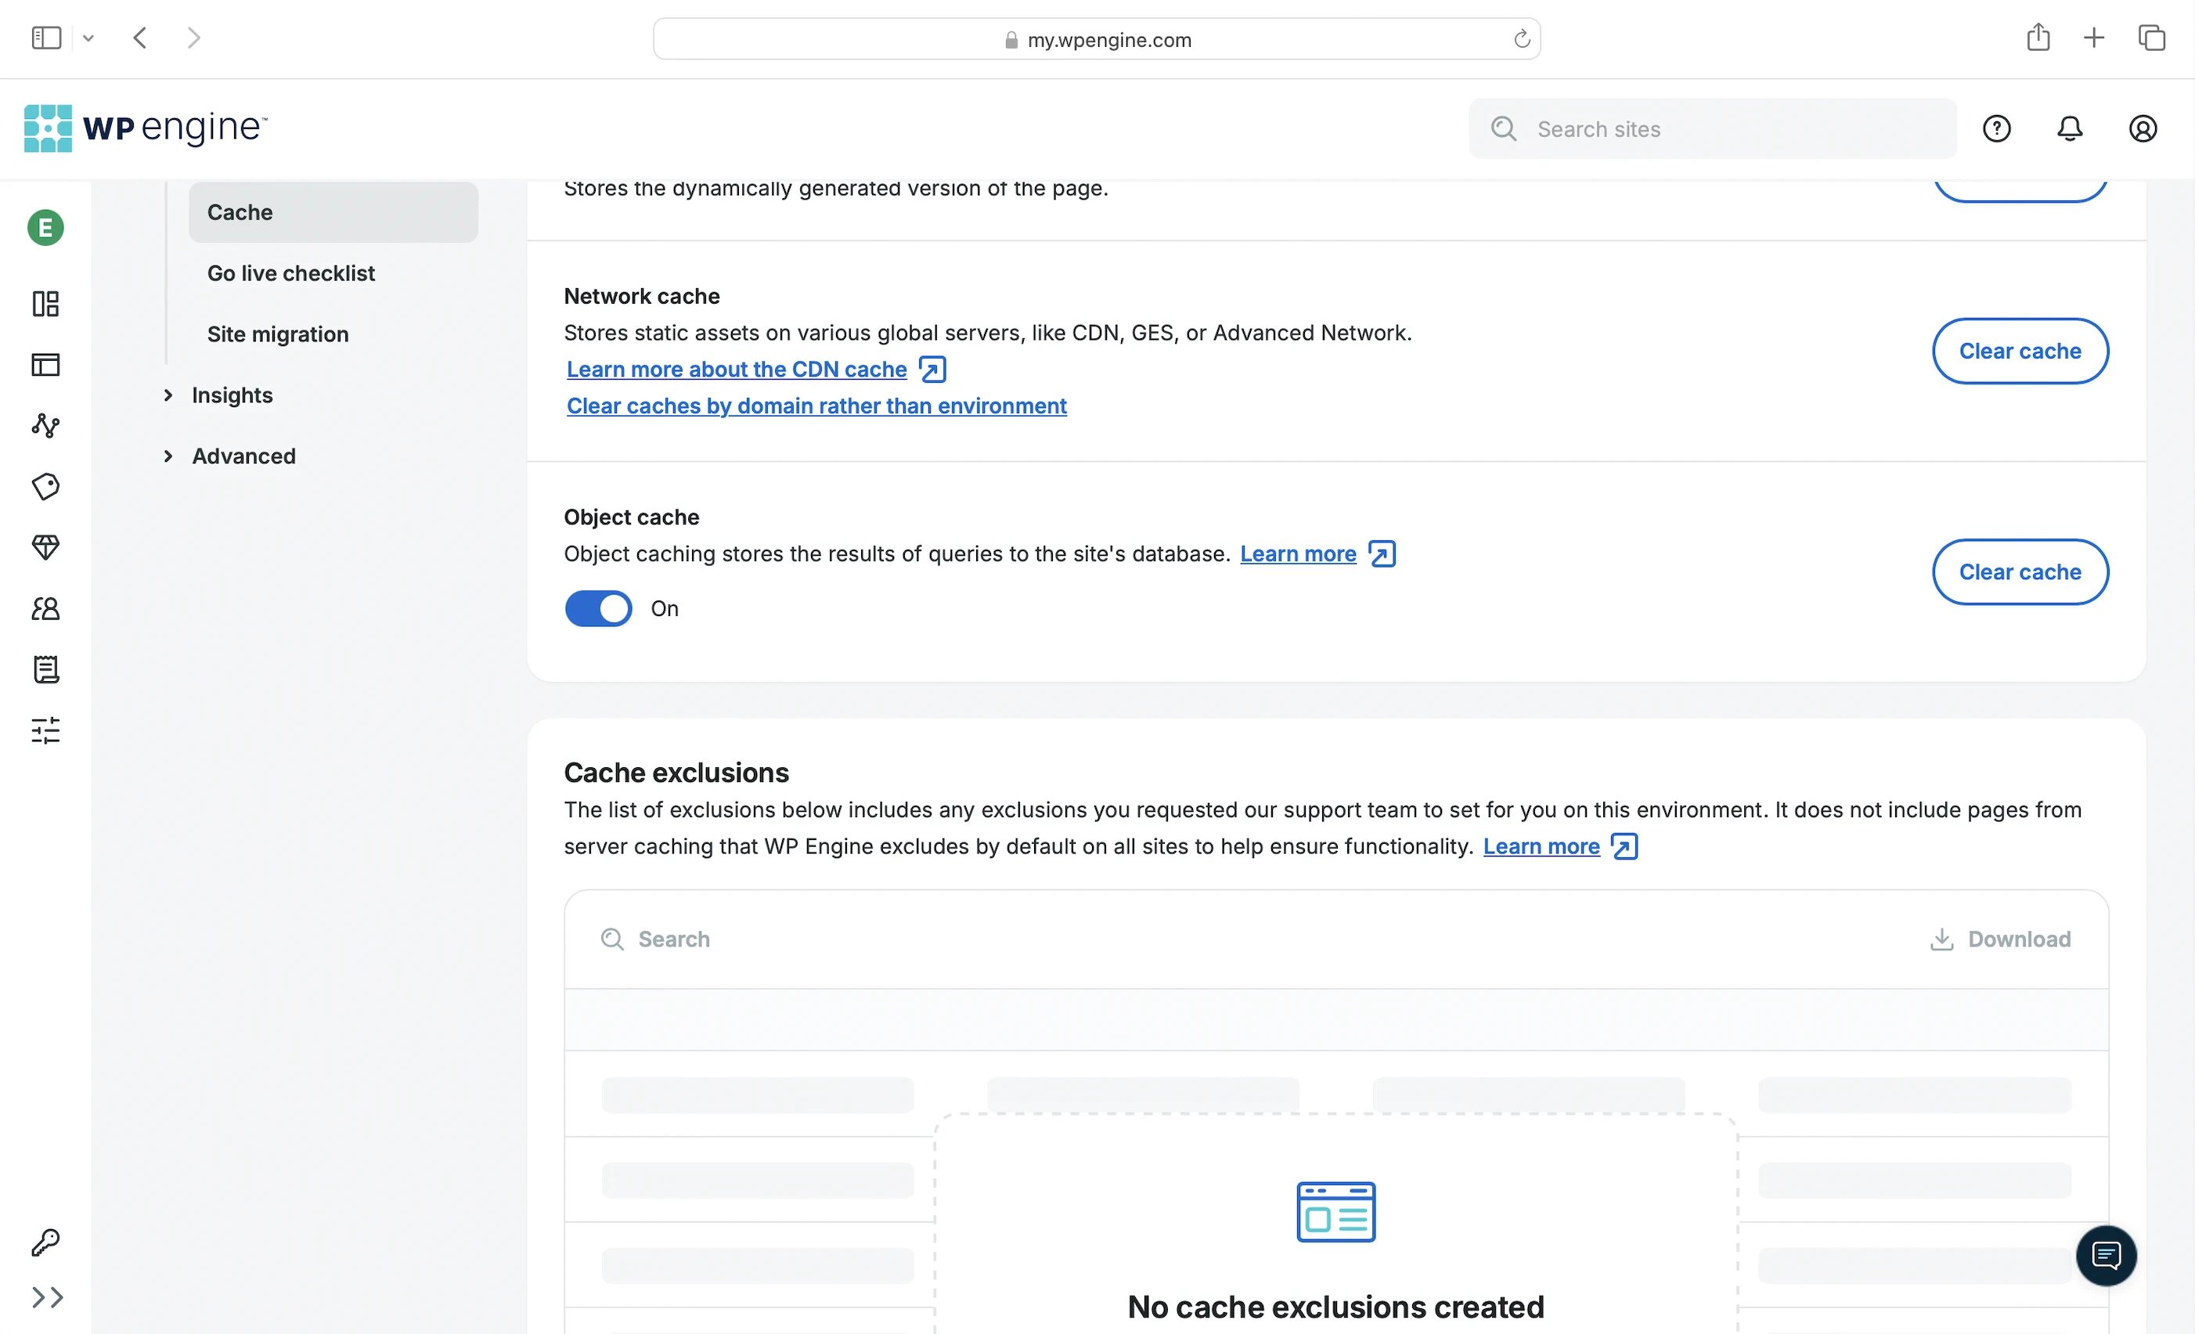Clear the Network cache
This screenshot has height=1334, width=2195.
click(2020, 351)
